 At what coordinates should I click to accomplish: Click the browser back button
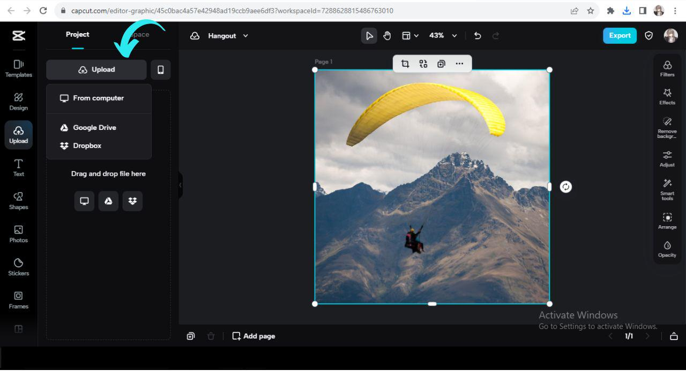[11, 11]
